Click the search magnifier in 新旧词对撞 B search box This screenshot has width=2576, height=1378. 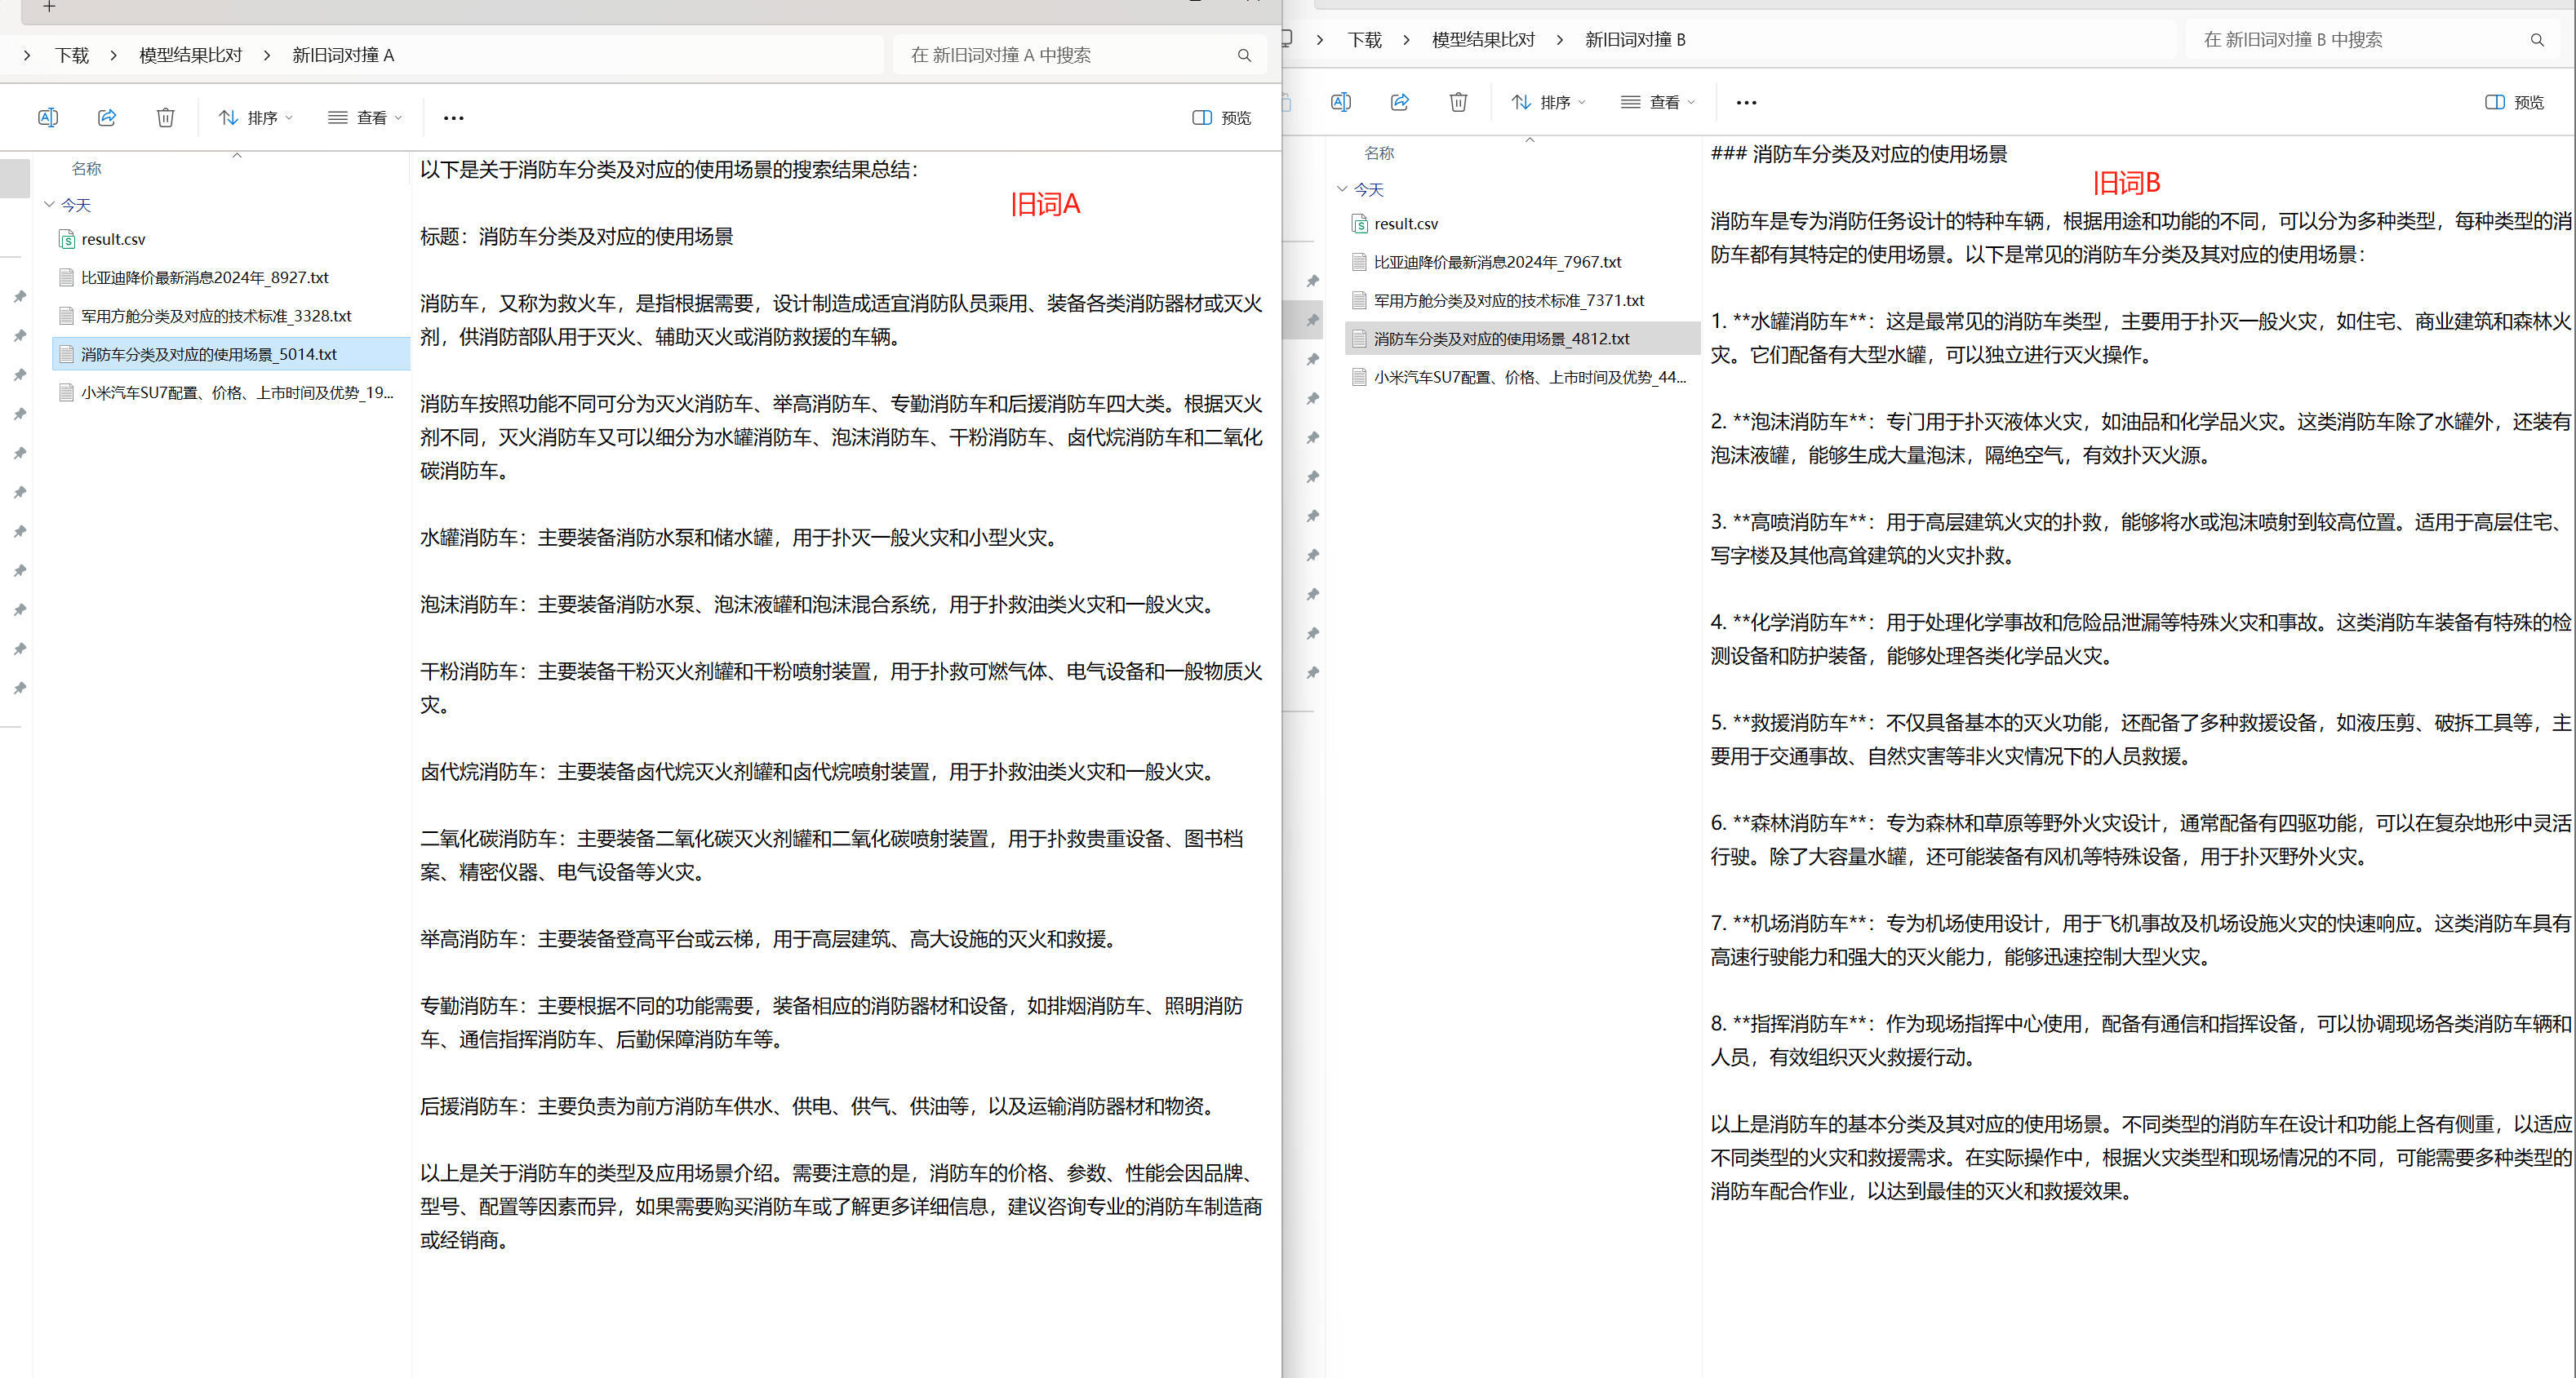2538,40
